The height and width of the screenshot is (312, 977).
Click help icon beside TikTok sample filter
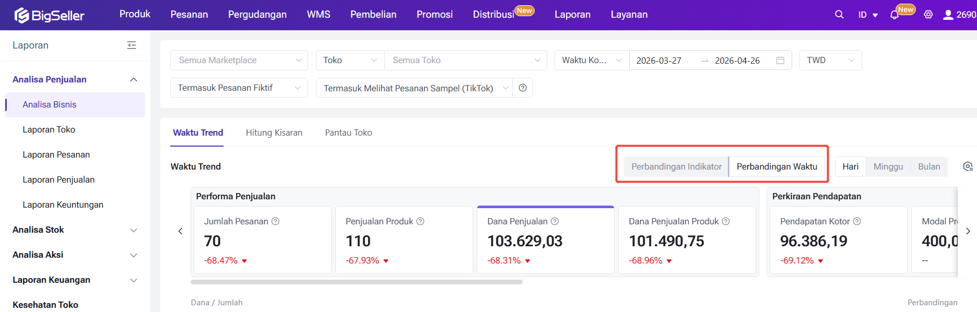[x=522, y=88]
